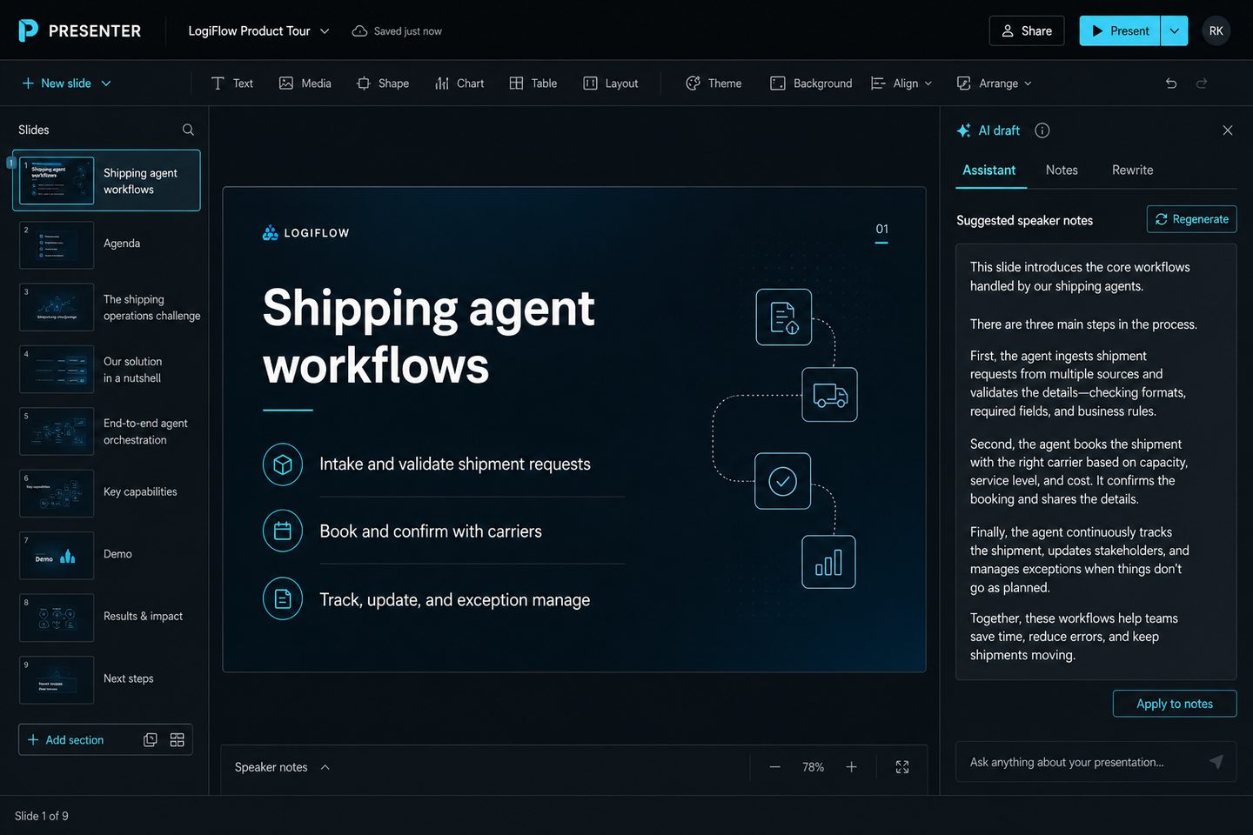The height and width of the screenshot is (835, 1253).
Task: Open the Theme picker
Action: 714,83
